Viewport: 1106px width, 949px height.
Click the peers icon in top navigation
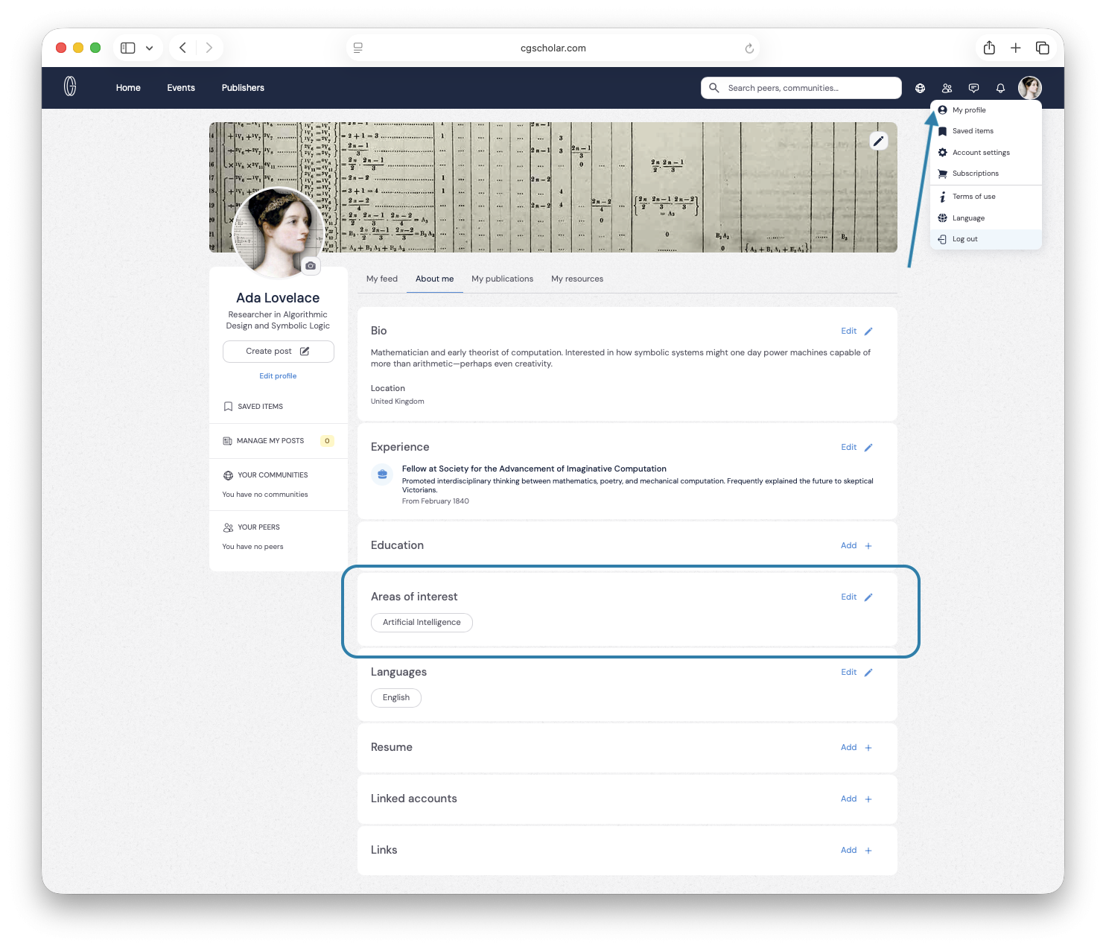(x=947, y=88)
